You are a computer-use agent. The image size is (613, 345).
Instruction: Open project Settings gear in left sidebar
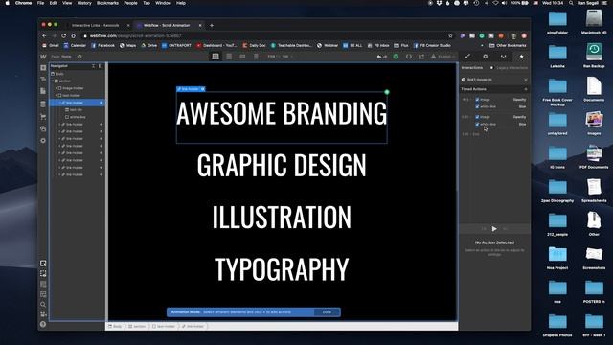[x=43, y=141]
